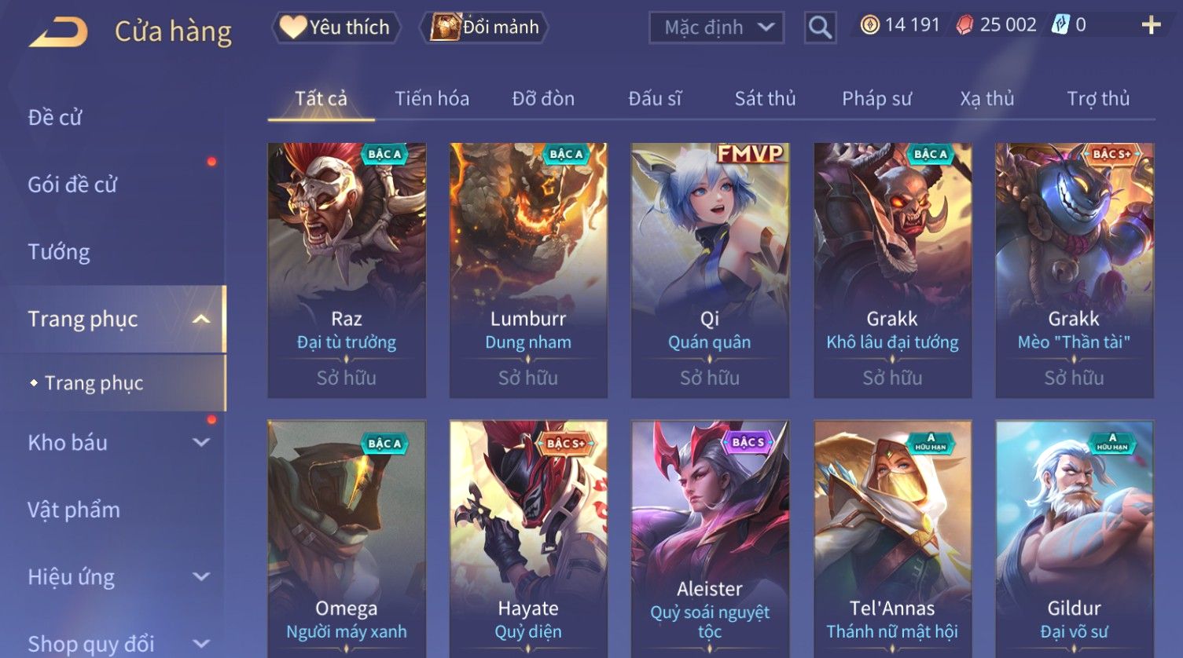Switch to the Sát thủ tab
The width and height of the screenshot is (1183, 658).
[x=765, y=99]
